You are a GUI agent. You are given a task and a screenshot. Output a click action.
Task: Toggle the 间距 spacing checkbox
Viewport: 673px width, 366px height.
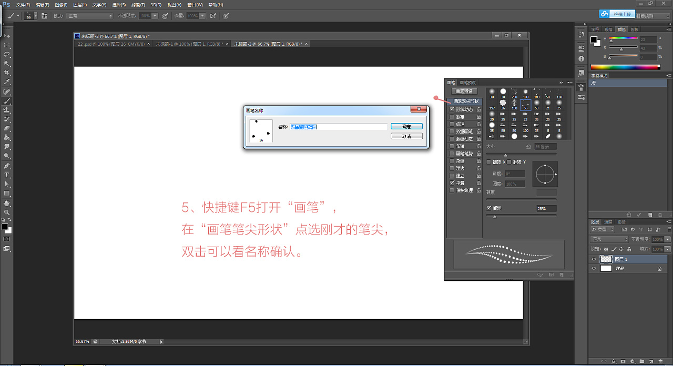click(x=490, y=208)
